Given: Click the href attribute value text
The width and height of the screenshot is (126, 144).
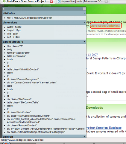Looking at the screenshot, I should click(33, 18).
